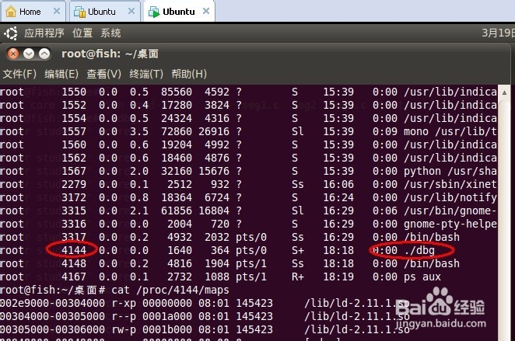Viewport: 515px width, 341px height.
Task: Open the 终端(T) menu
Action: (146, 74)
